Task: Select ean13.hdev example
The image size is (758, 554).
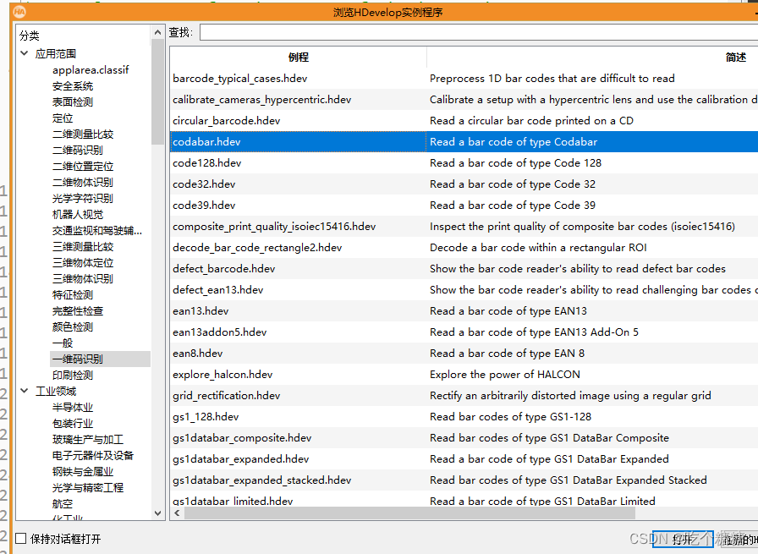Action: pyautogui.click(x=200, y=311)
